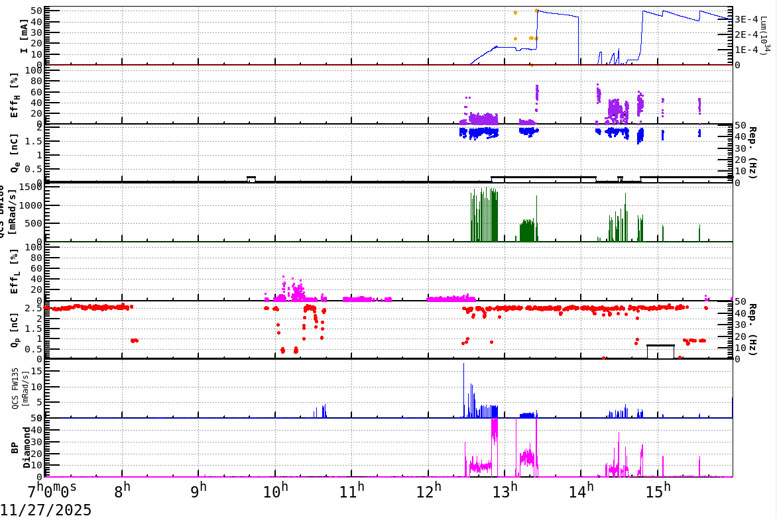Click the "12h" time axis label
This screenshot has height=518, width=777.
429,492
